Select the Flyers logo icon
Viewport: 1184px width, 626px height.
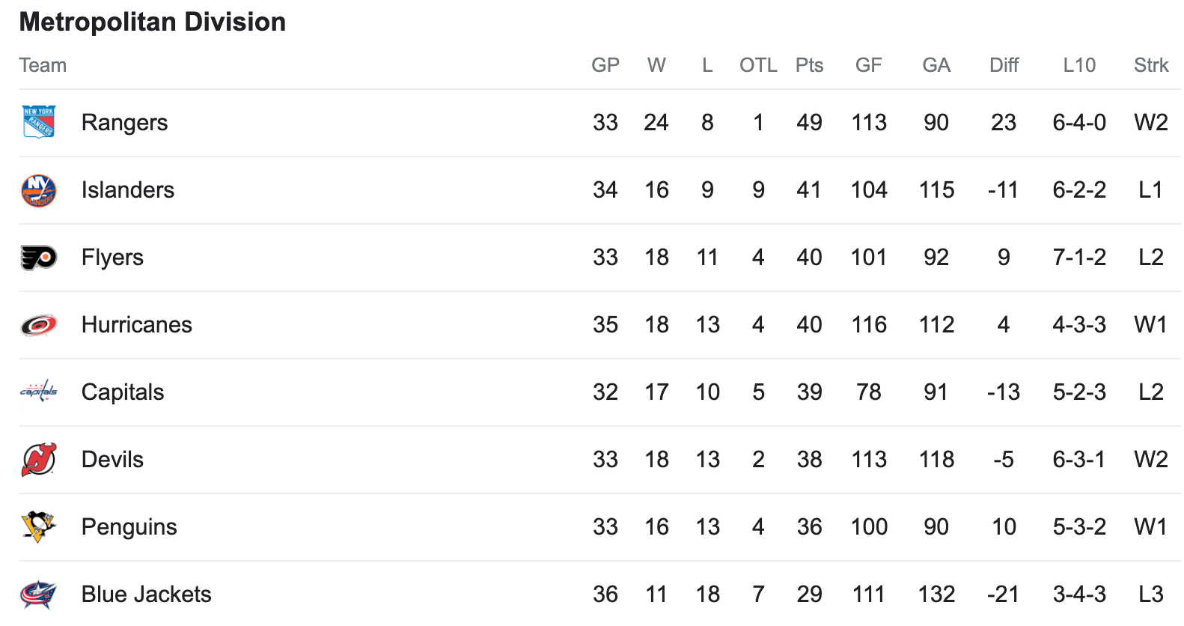point(38,258)
